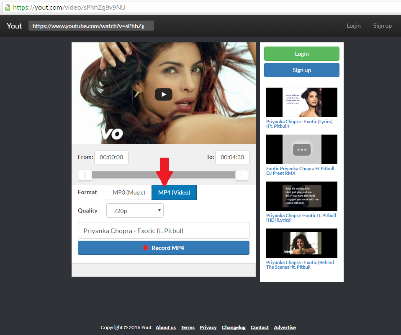This screenshot has height=335, width=401.
Task: Open the 720p quality dropdown
Action: (x=135, y=210)
